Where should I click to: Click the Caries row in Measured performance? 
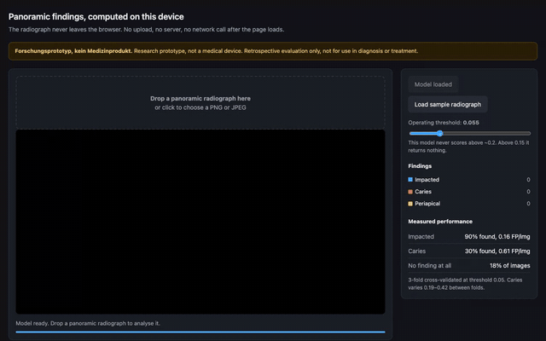point(469,251)
